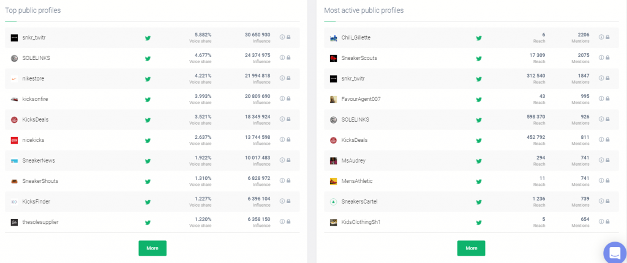Open the SneakerScouts profile name

click(x=359, y=58)
